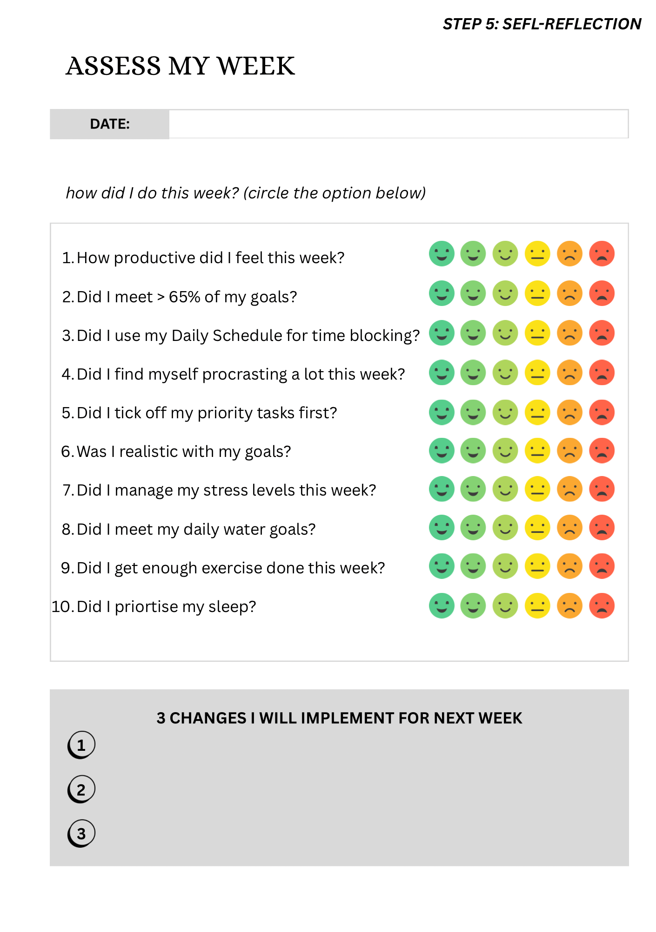Select the orange sad face for sleep question
This screenshot has height=932, width=656.
[569, 606]
